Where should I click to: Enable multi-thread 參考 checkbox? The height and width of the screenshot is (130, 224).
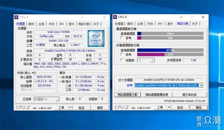point(122,55)
